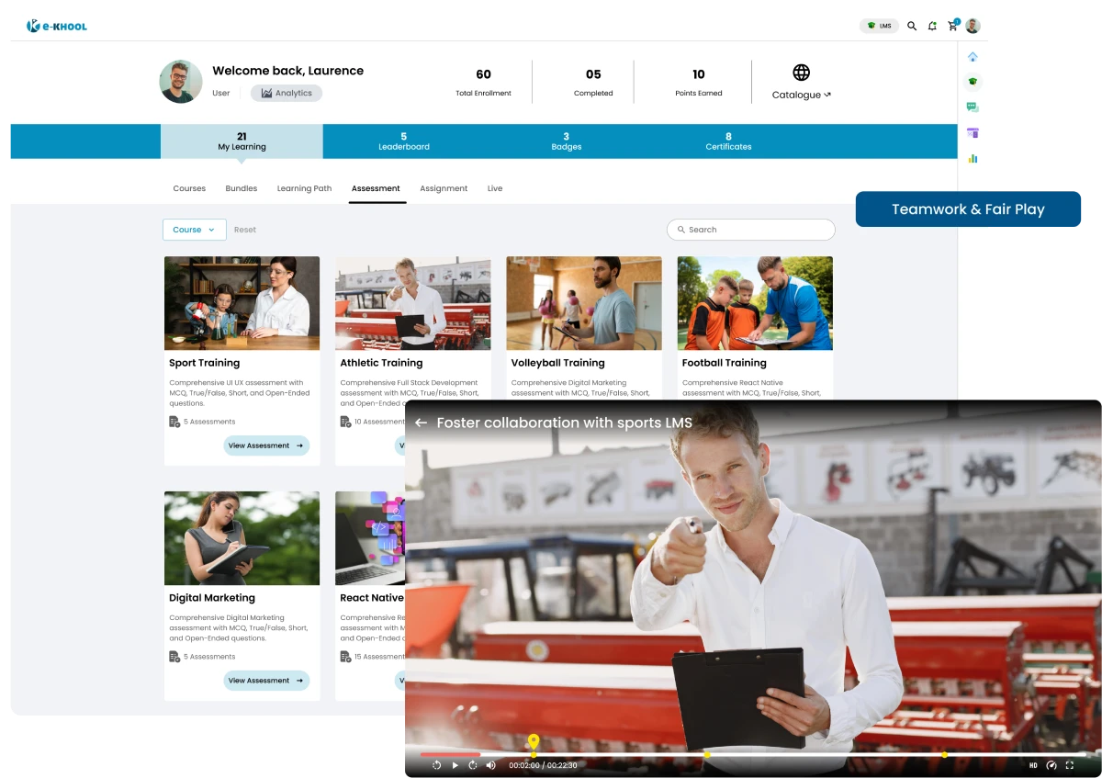The height and width of the screenshot is (778, 1102).
Task: Open the notifications bell
Action: click(x=932, y=26)
